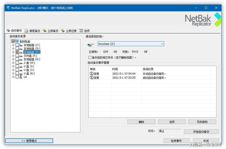Expand the U 盘 (K:) tree node
The height and width of the screenshot is (149, 226).
tap(13, 74)
